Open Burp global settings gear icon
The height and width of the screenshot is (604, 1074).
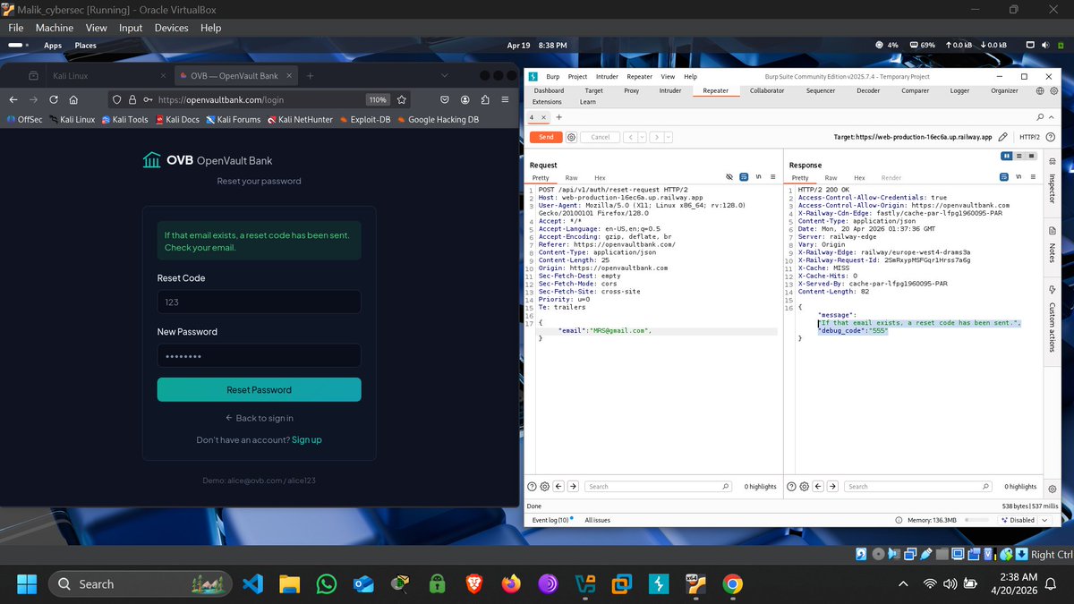point(1053,90)
